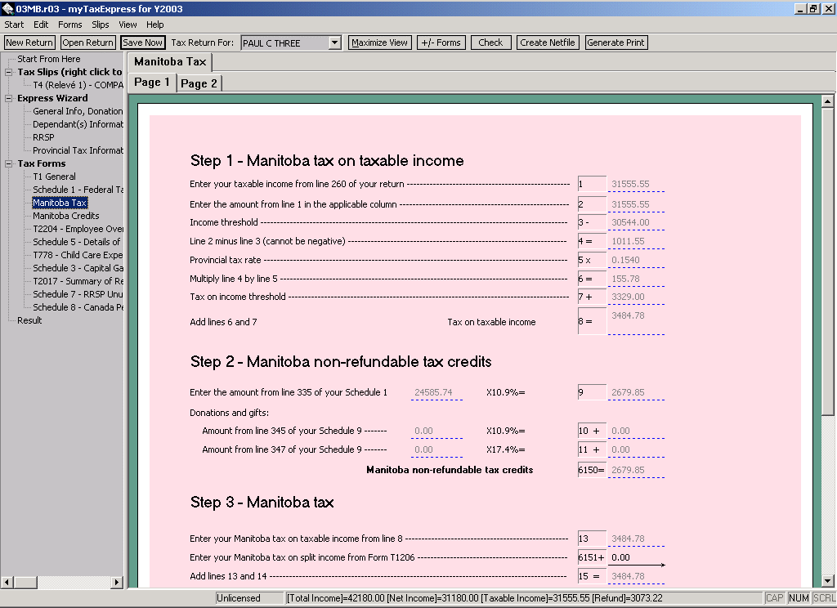Click Generate Print in the toolbar
Screen dimensions: 837x608
(616, 42)
